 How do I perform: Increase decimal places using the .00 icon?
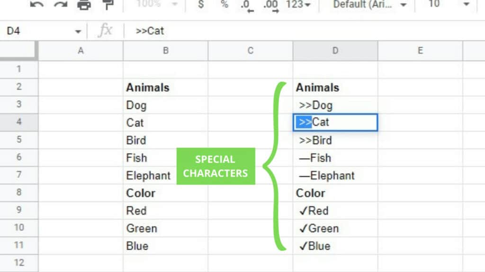(270, 5)
